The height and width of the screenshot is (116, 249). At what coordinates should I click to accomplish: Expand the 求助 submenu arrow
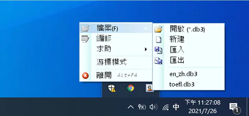pyautogui.click(x=146, y=49)
